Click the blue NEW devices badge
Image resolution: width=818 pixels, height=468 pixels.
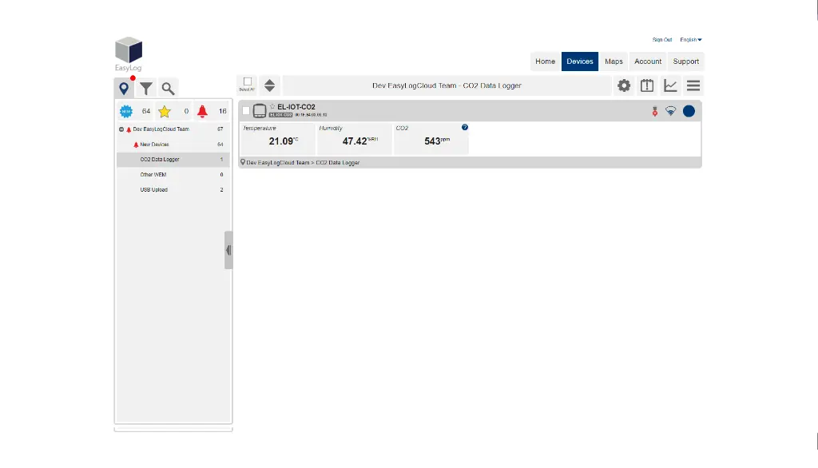[x=125, y=111]
